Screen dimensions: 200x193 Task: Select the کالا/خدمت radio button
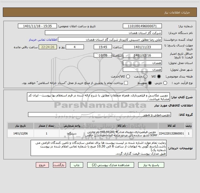(128, 76)
